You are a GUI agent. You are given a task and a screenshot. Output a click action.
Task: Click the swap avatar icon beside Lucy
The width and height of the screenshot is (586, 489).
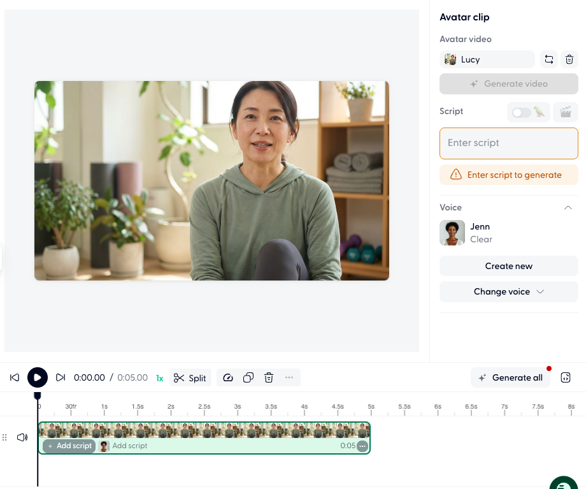(548, 59)
